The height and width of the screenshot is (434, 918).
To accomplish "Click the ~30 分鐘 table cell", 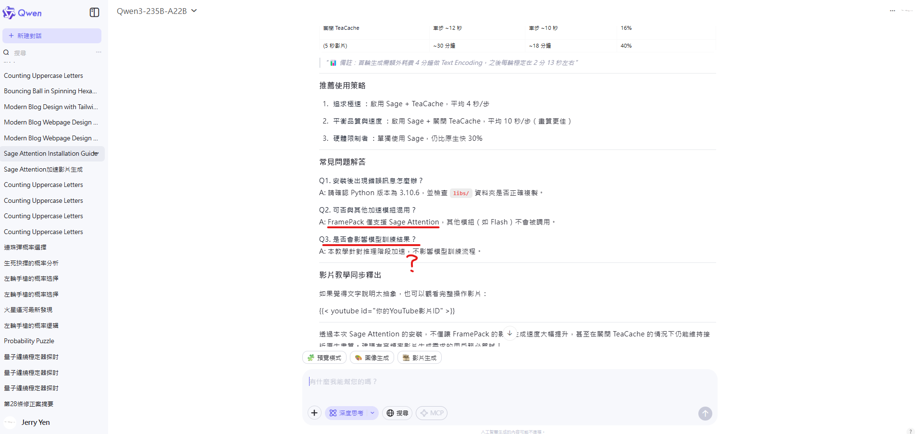I will (444, 46).
